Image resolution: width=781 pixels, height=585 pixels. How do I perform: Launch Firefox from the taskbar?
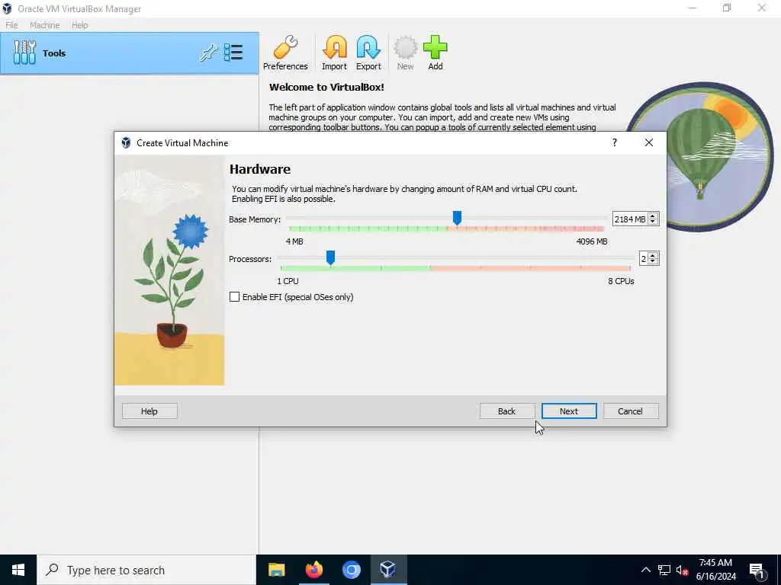[x=313, y=570]
